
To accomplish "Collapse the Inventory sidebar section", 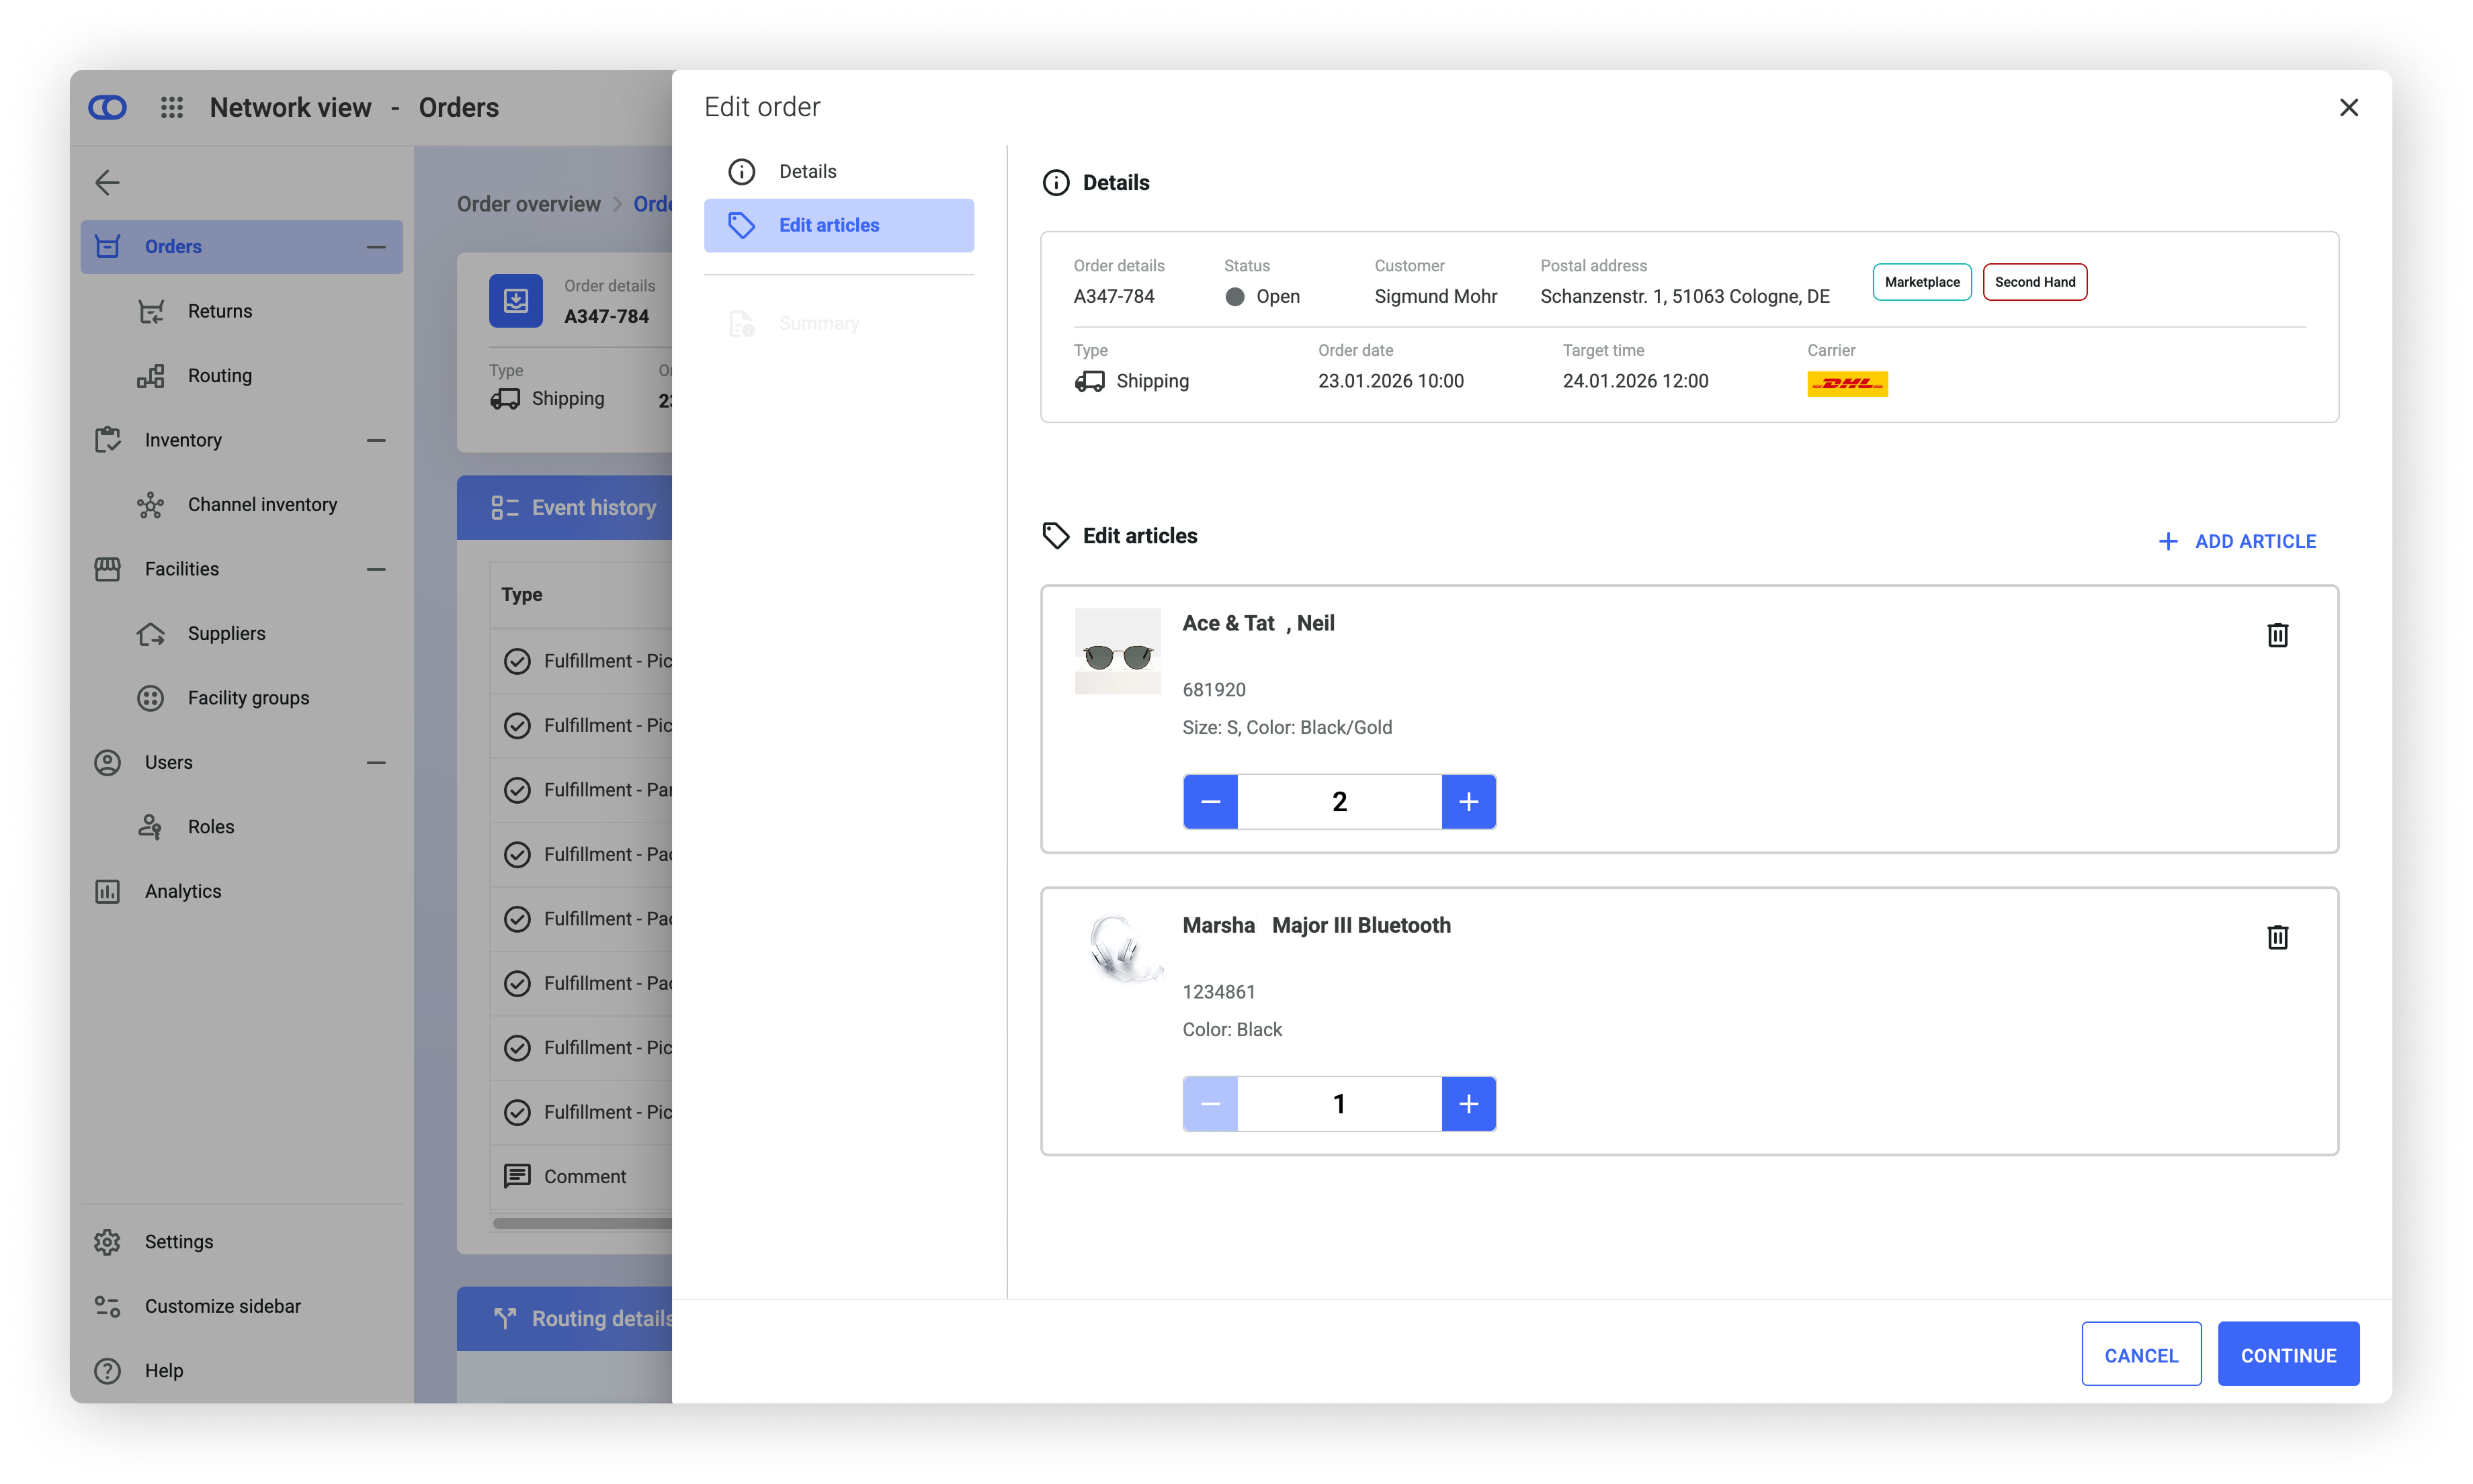I will 376,440.
